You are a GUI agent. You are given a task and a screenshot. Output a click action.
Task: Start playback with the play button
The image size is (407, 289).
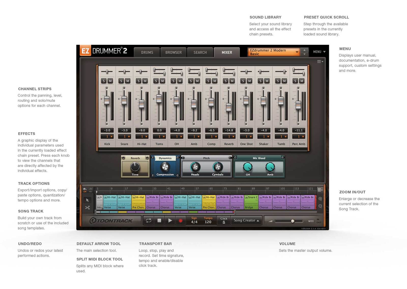[x=170, y=221]
